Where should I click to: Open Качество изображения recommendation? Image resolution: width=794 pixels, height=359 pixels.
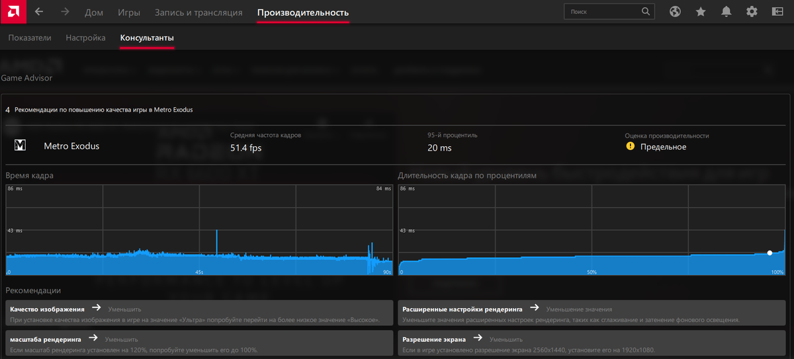200,314
